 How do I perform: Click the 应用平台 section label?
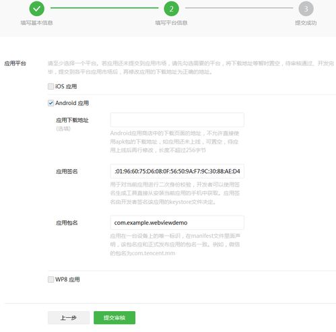point(15,63)
